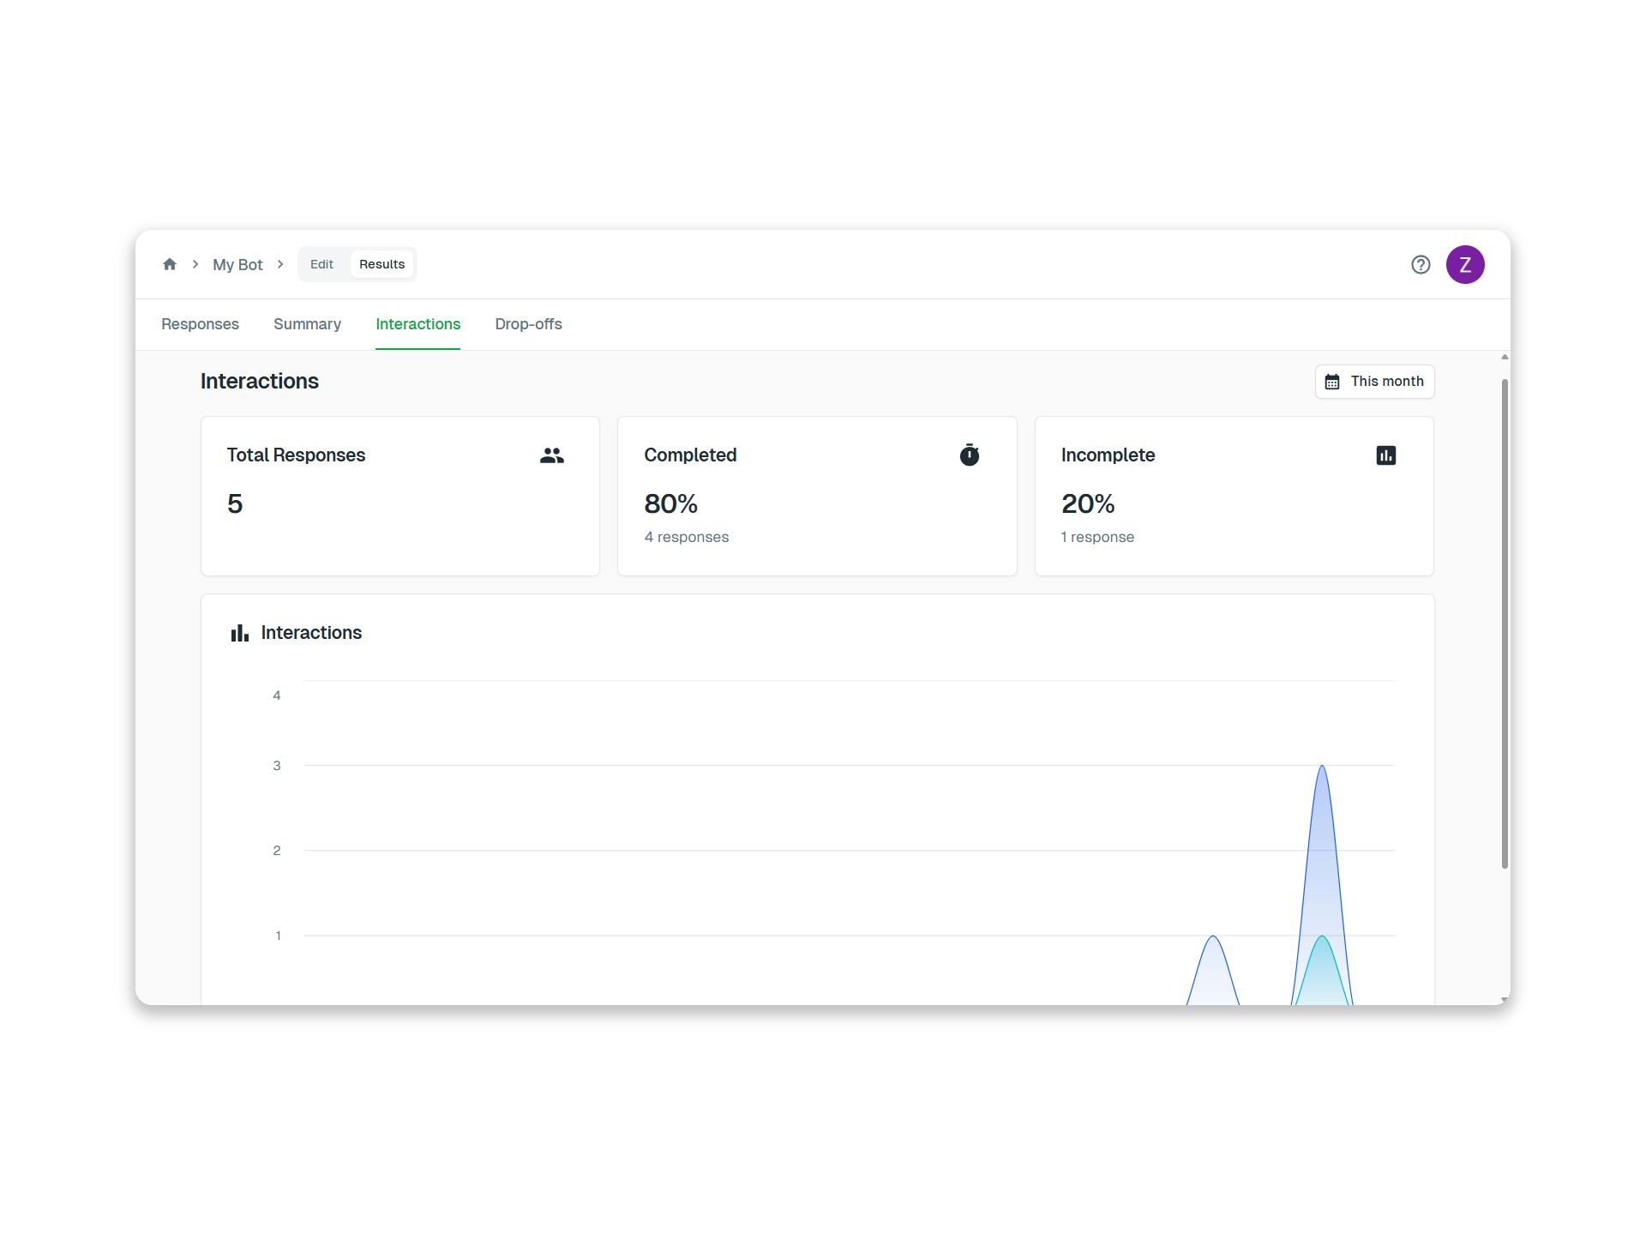Open the help question mark icon
Screen dimensions: 1646x1235
1421,265
